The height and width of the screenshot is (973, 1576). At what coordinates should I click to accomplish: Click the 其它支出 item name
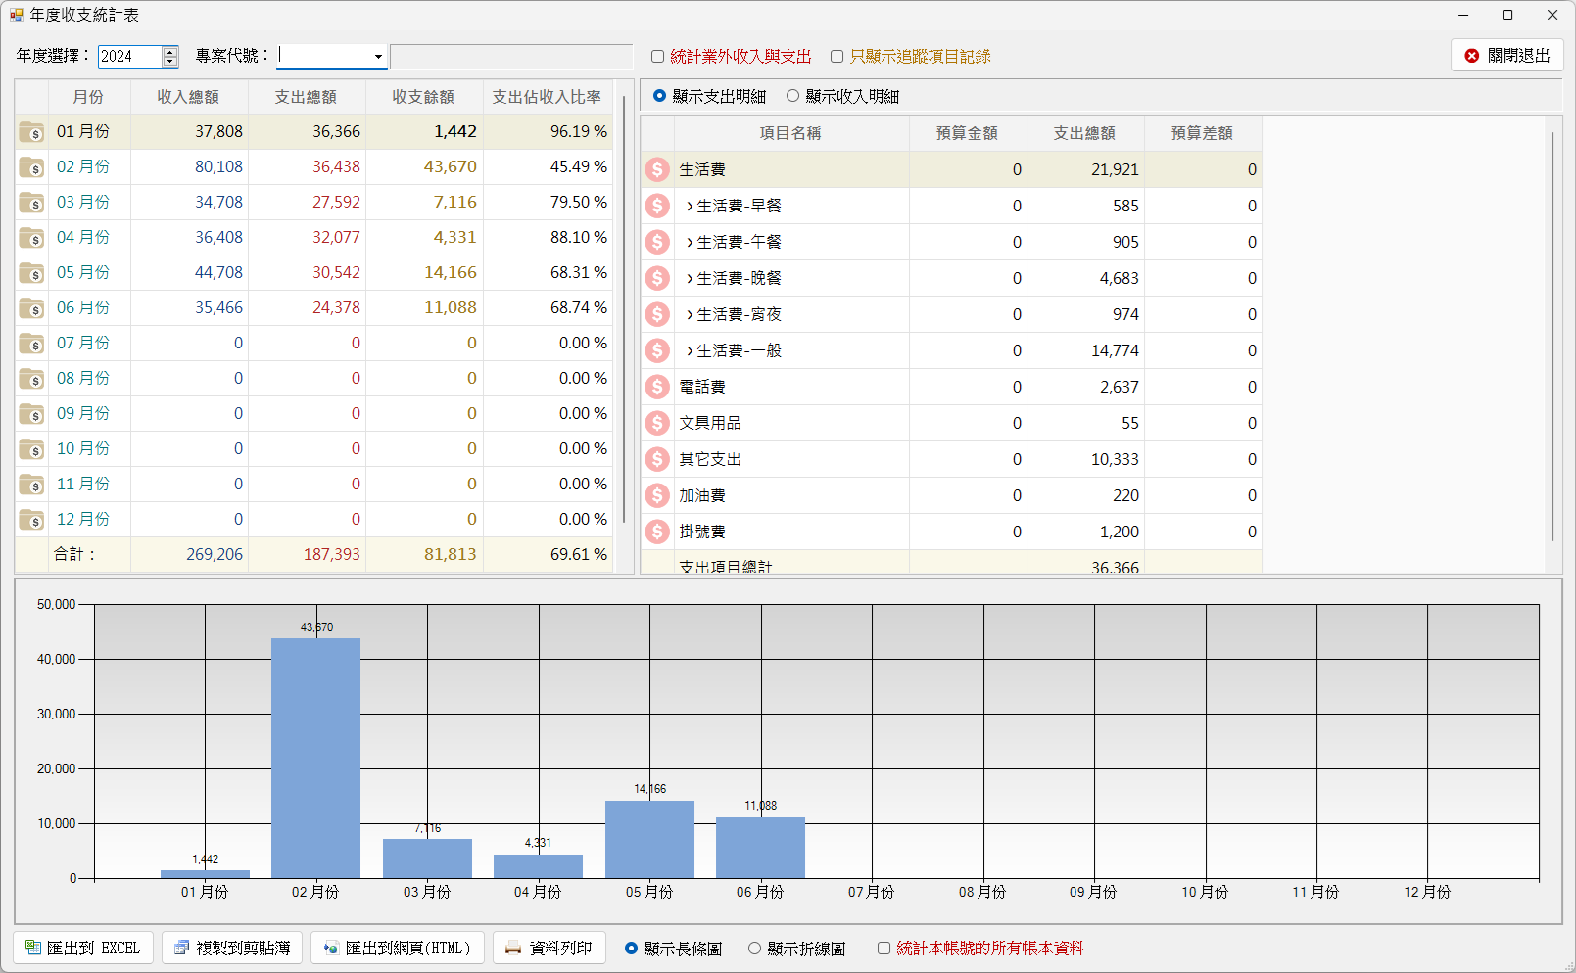tap(710, 459)
